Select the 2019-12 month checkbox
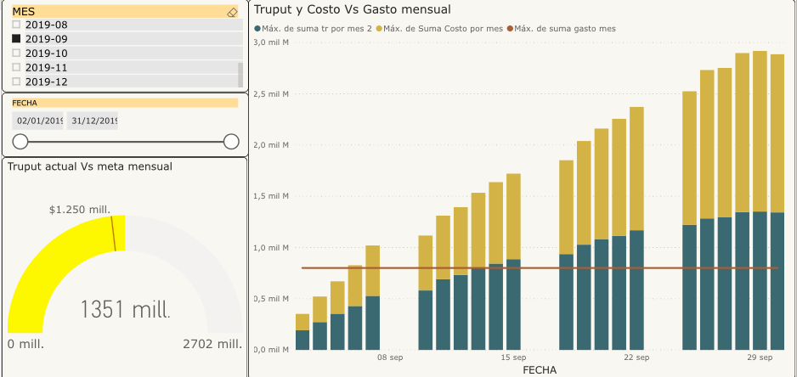Image resolution: width=797 pixels, height=377 pixels. [16, 82]
